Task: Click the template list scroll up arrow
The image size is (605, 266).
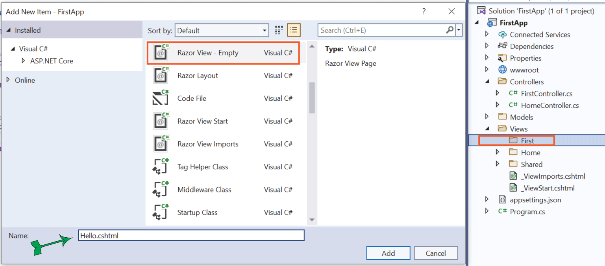Action: tap(312, 46)
